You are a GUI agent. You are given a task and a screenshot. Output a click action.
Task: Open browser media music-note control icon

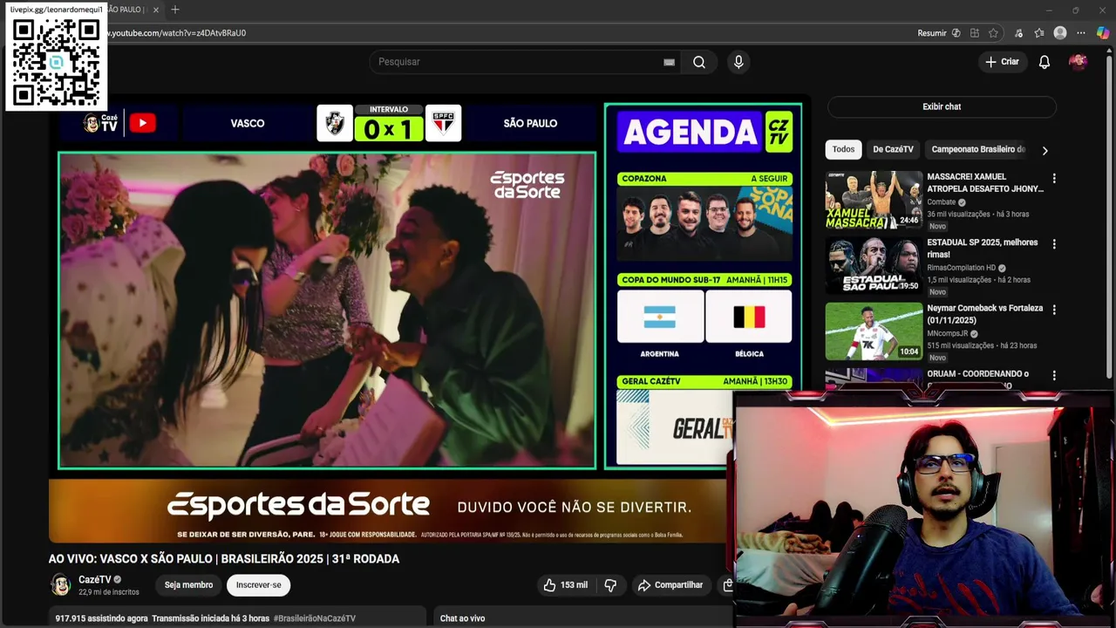[x=1018, y=33]
